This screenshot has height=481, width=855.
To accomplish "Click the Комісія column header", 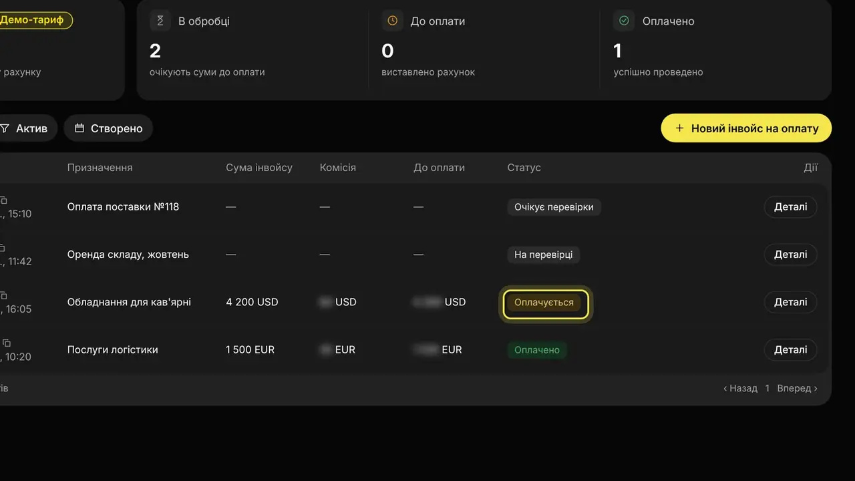I will (338, 168).
